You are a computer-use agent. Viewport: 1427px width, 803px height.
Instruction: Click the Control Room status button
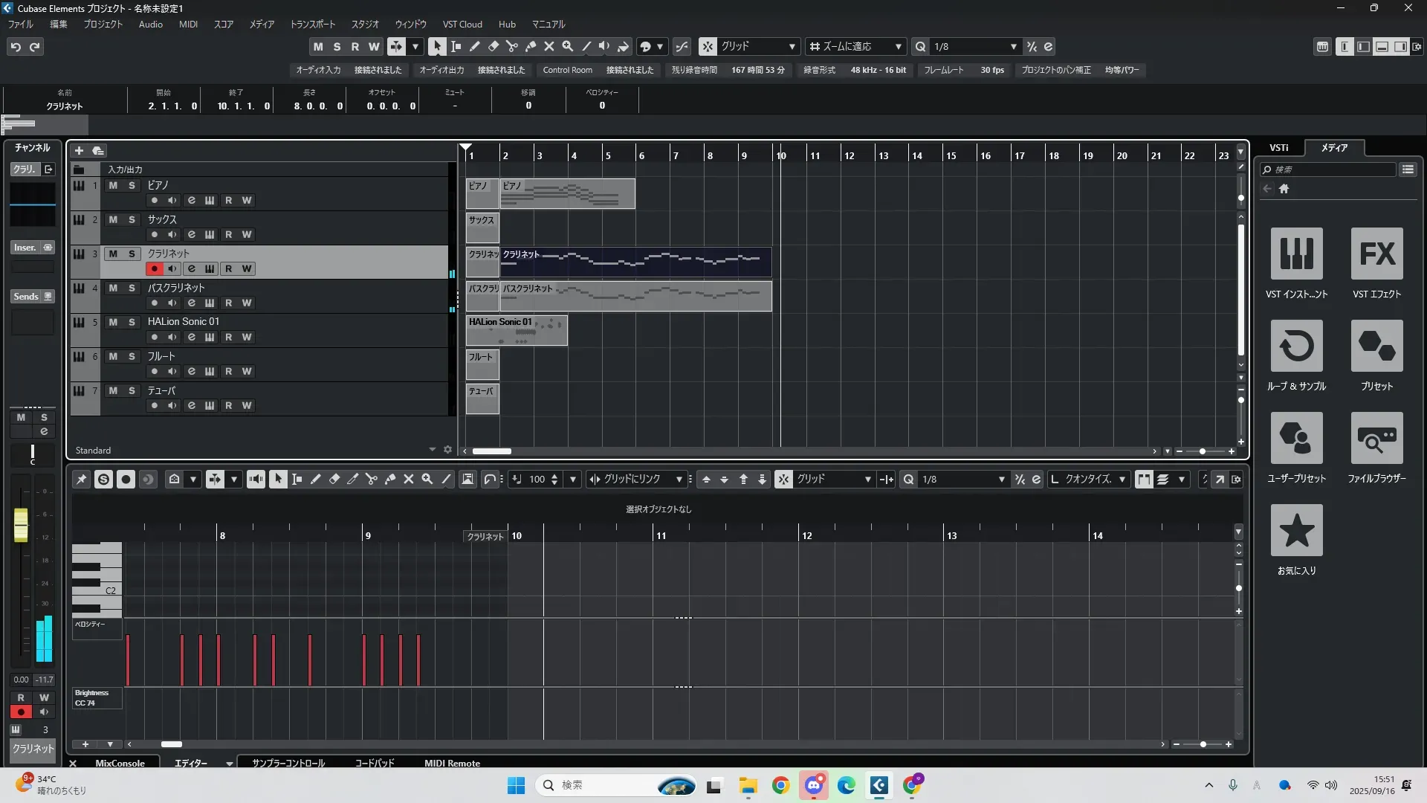tap(567, 70)
